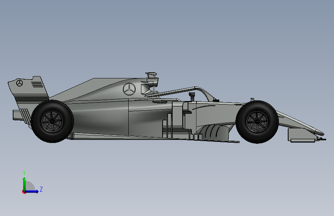This screenshot has height=216, width=334.
Task: Click the blue Z axis arrow of the triad
Action: tap(32, 191)
